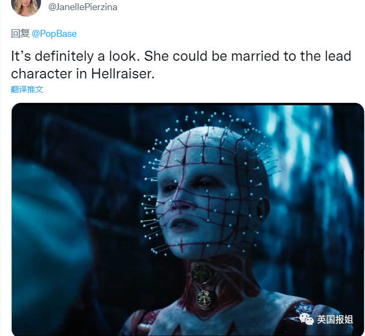Viewport: 365px width, 336px height.
Task: Click the word 'character' in the tweet
Action: 42,74
